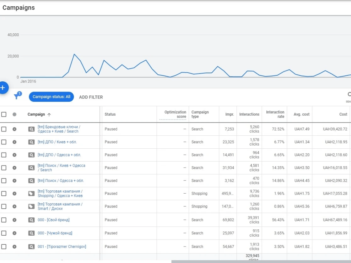Click cost value UAH67,489.16

point(335,220)
